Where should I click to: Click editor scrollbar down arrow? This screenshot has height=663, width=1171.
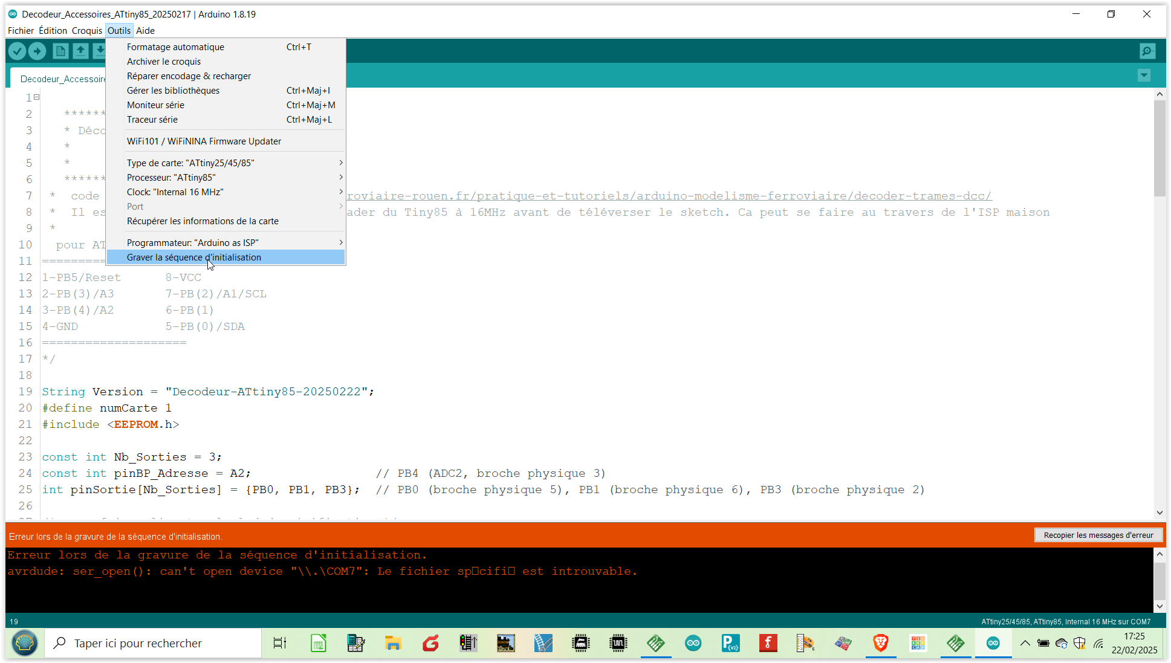tap(1159, 513)
